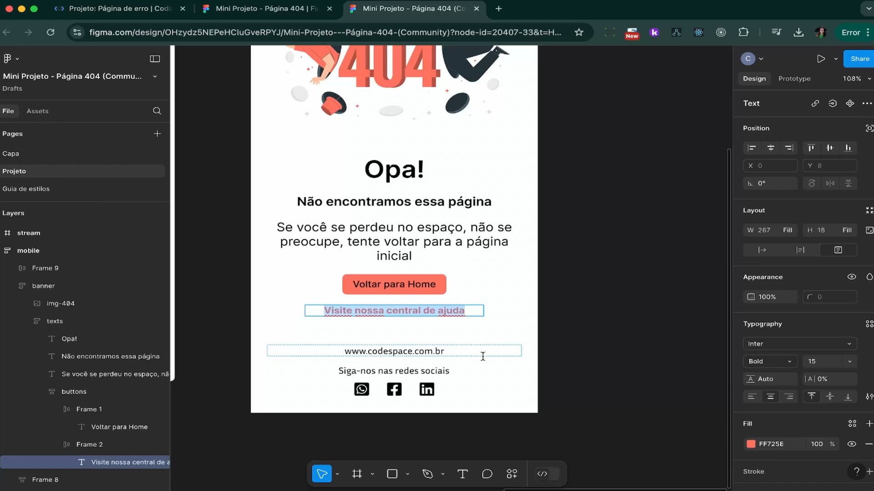This screenshot has height=491, width=874.
Task: Switch to the Assets tab
Action: [37, 111]
